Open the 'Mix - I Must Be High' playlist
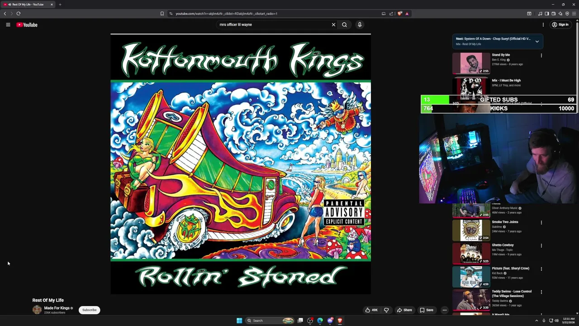This screenshot has width=579, height=326. click(506, 81)
